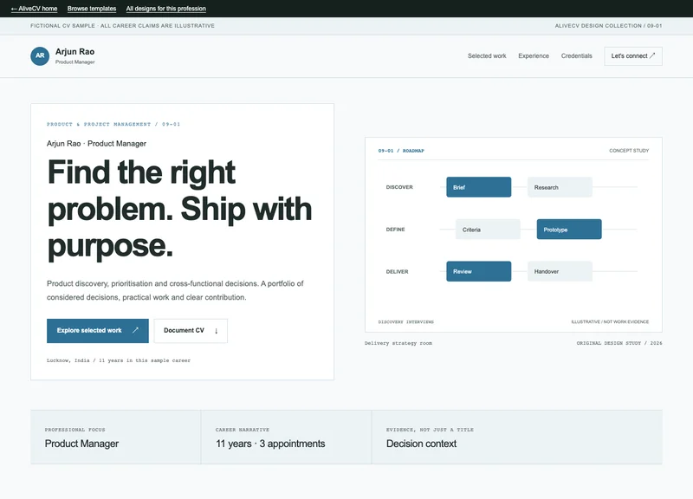
Task: Select the Research roadmap block
Action: click(x=560, y=187)
